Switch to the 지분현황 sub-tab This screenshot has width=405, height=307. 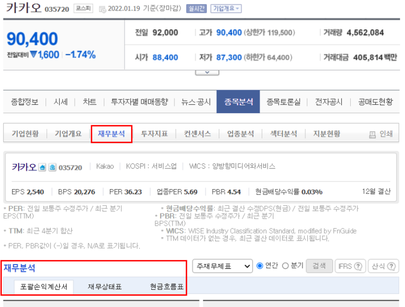click(327, 134)
